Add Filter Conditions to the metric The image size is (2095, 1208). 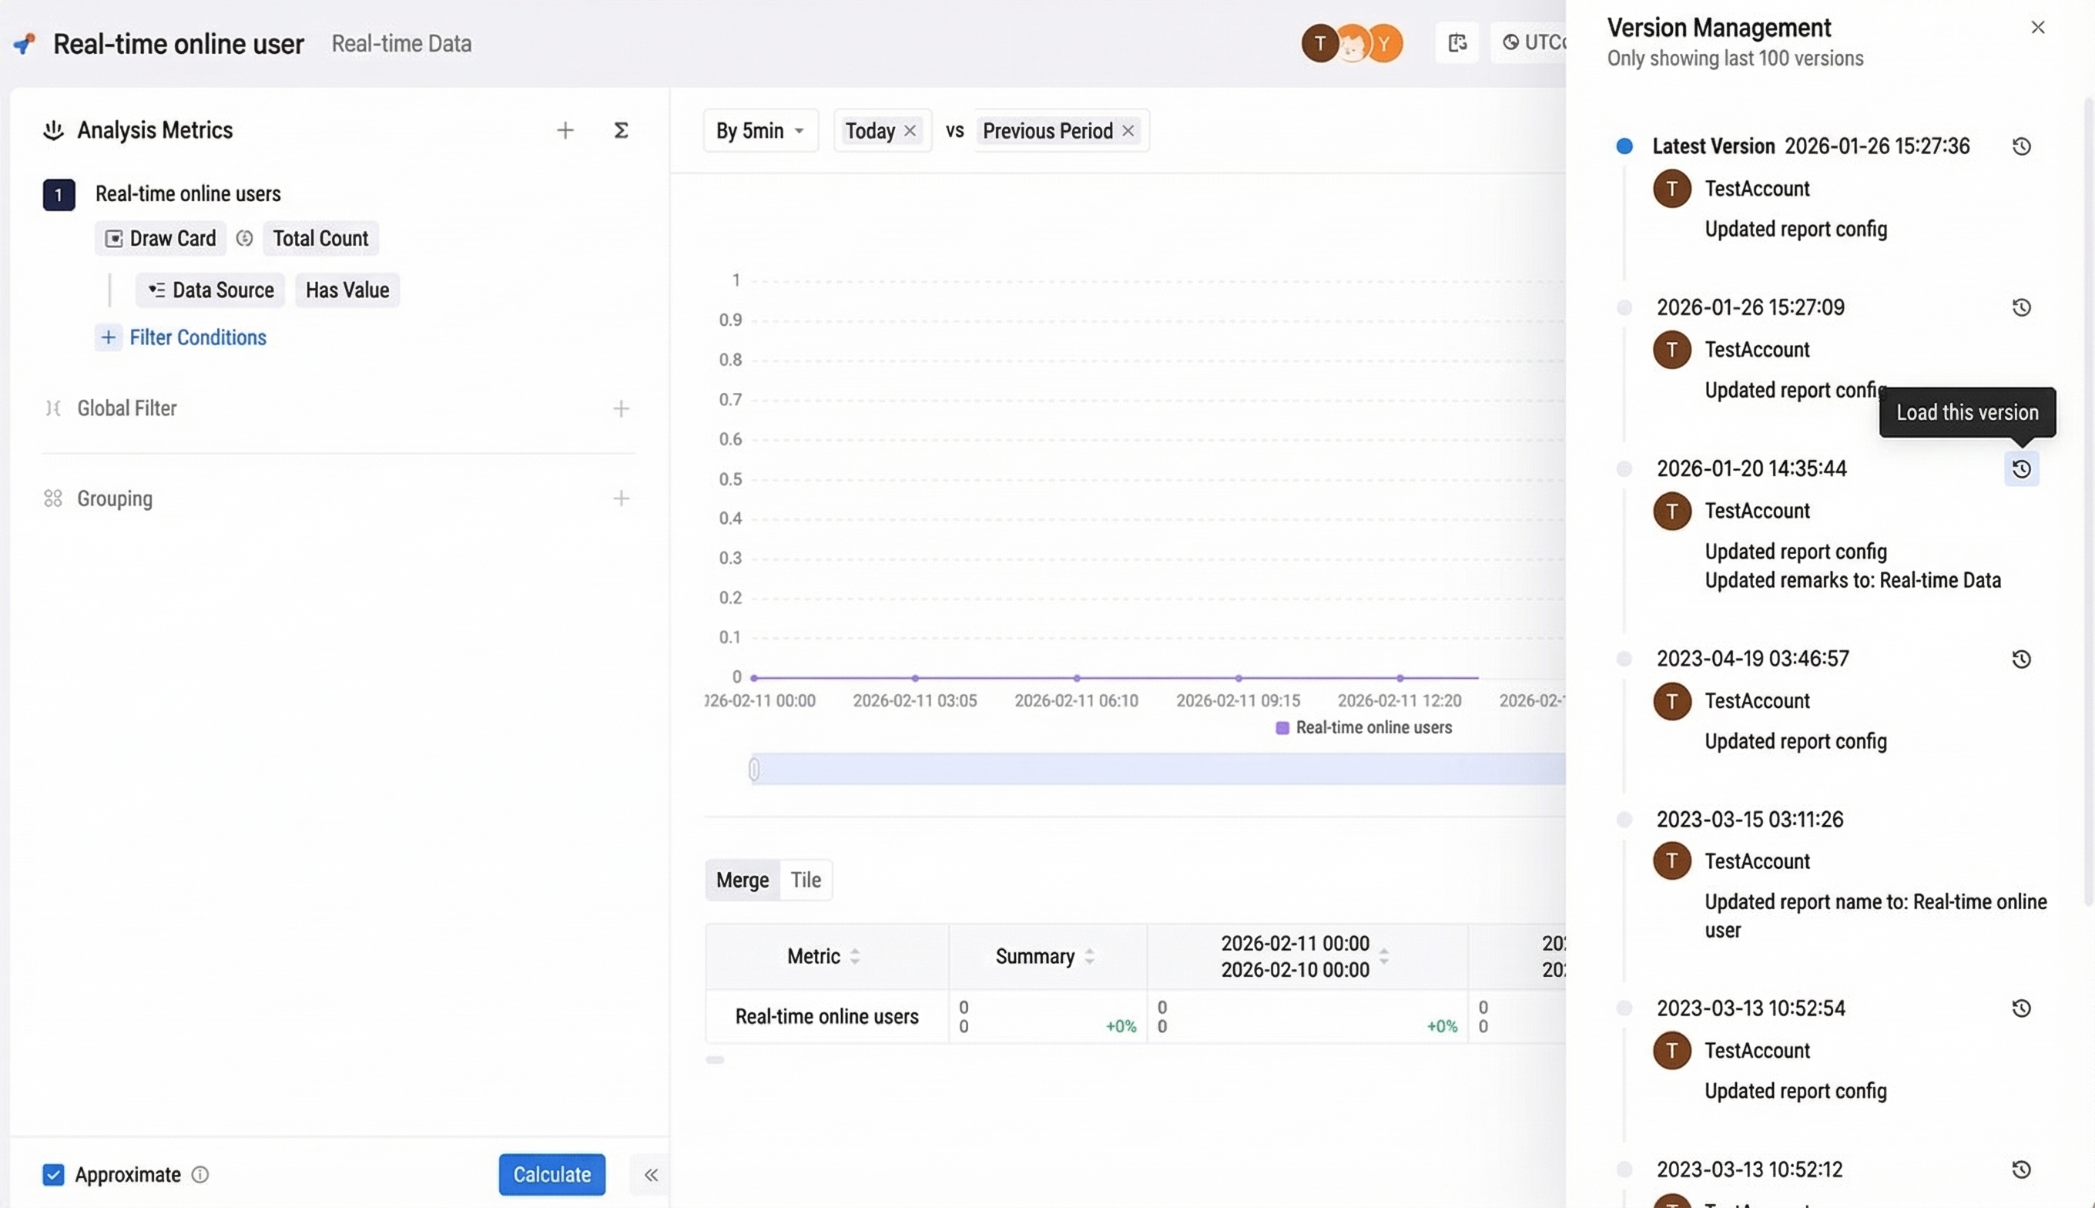point(182,337)
